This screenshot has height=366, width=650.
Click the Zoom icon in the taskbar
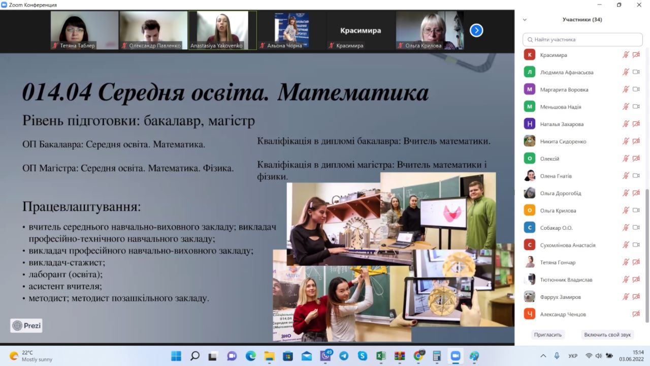click(x=456, y=356)
